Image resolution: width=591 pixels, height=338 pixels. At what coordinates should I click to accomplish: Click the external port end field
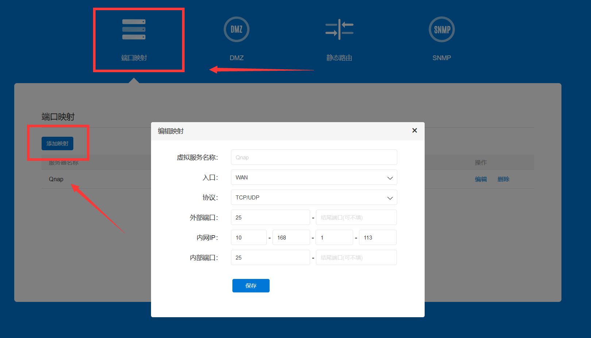[x=356, y=218]
